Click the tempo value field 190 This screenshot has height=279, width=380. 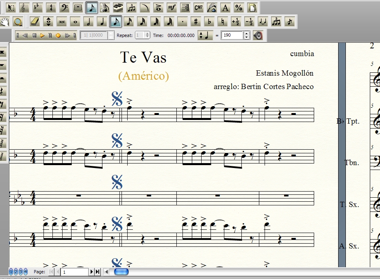(x=232, y=35)
